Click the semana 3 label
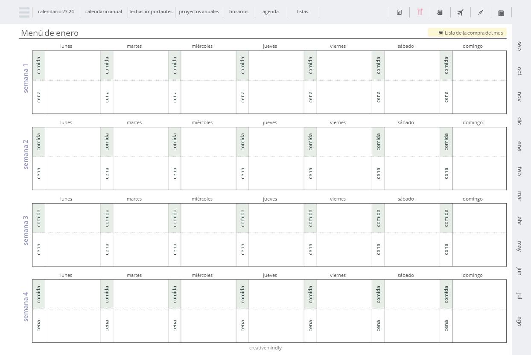The width and height of the screenshot is (531, 355). 26,230
